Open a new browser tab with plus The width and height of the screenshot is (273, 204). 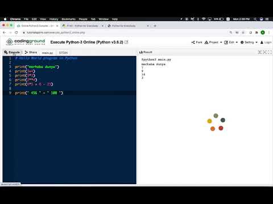pos(155,25)
